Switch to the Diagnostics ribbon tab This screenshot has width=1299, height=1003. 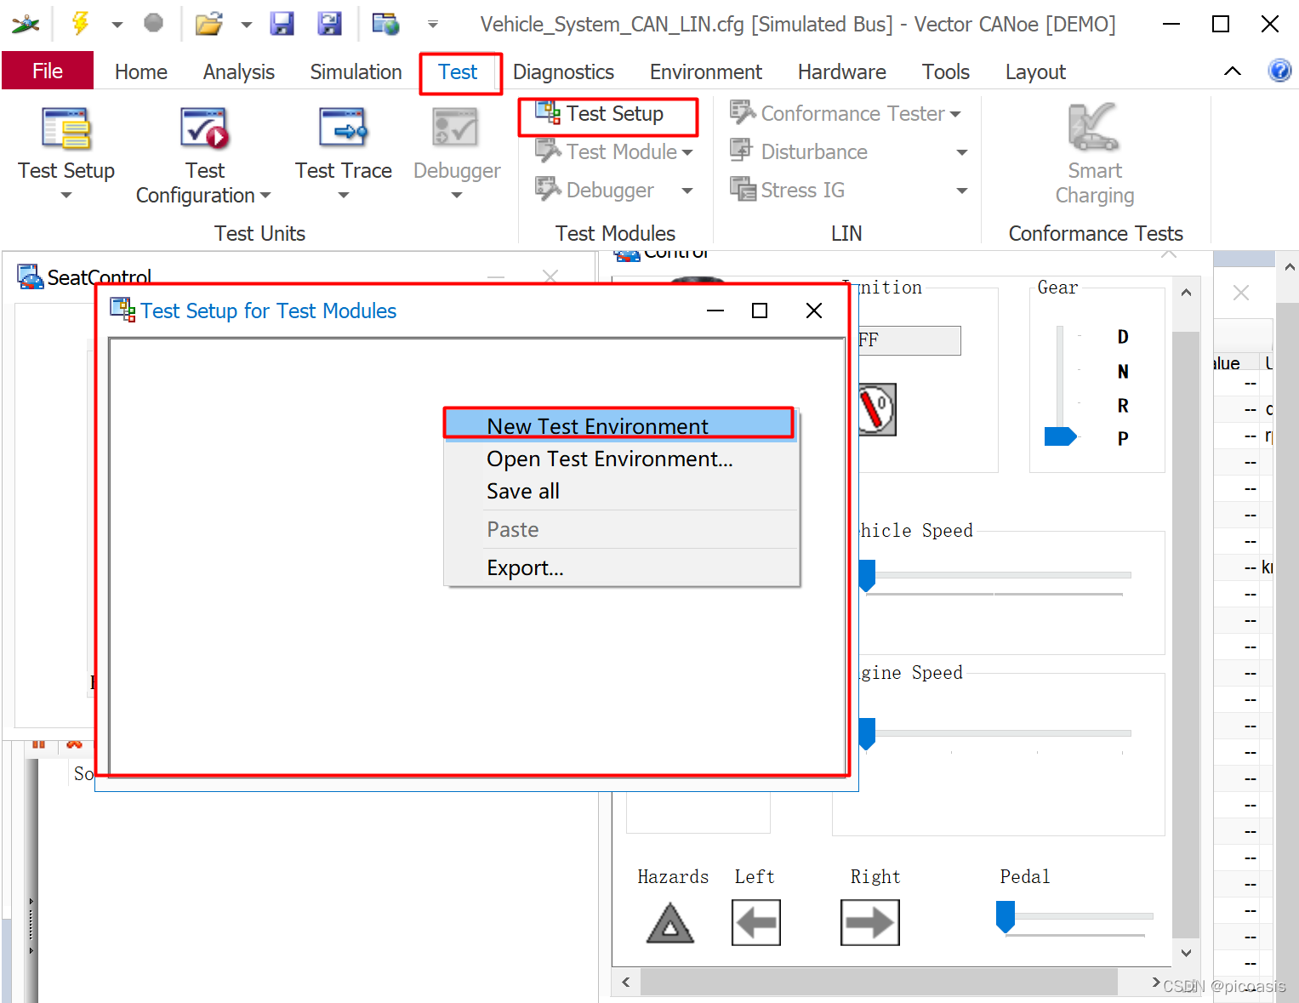(x=563, y=72)
